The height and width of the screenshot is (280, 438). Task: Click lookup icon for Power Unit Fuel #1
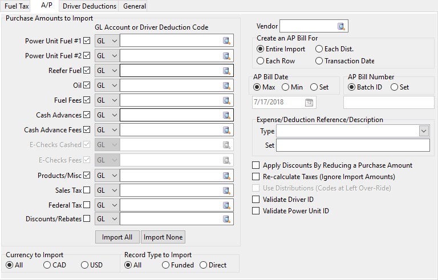point(226,41)
